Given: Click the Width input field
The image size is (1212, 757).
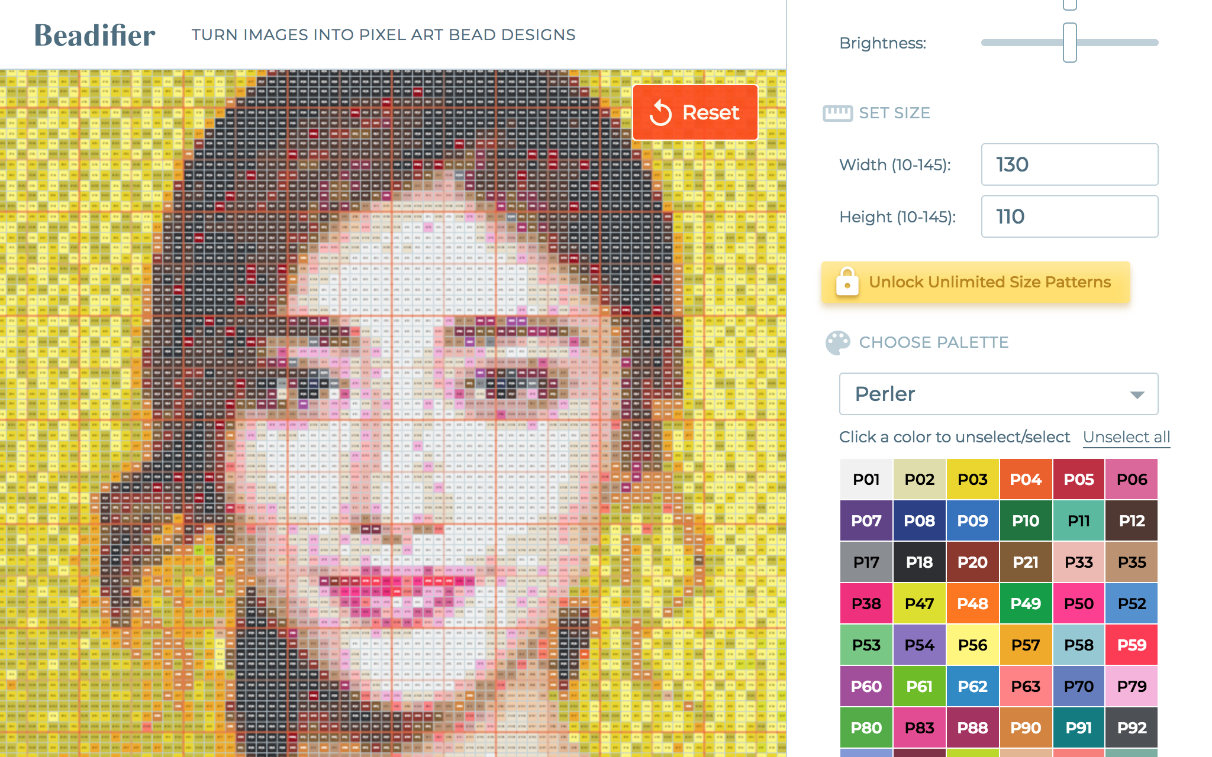Looking at the screenshot, I should click(x=1069, y=164).
